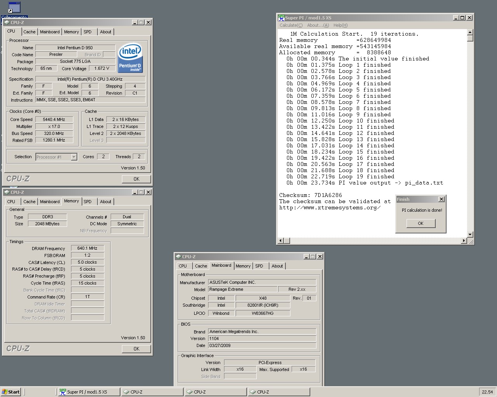Close the Finish dialog
Image resolution: width=497 pixels, height=397 pixels.
click(x=441, y=199)
